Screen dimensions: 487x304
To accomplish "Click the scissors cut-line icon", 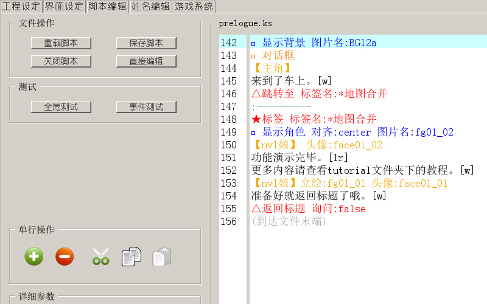I will [101, 256].
